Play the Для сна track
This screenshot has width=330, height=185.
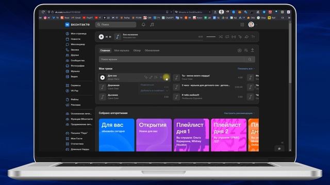click(103, 78)
